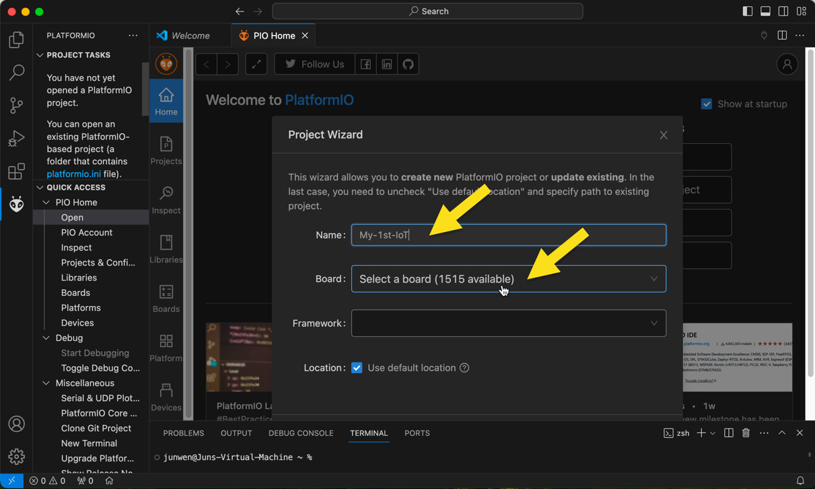
Task: Switch to the DEBUG CONSOLE panel tab
Action: pyautogui.click(x=301, y=433)
